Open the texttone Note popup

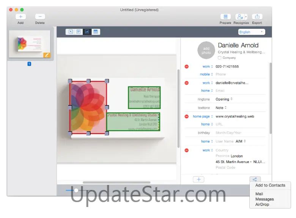[221, 108]
